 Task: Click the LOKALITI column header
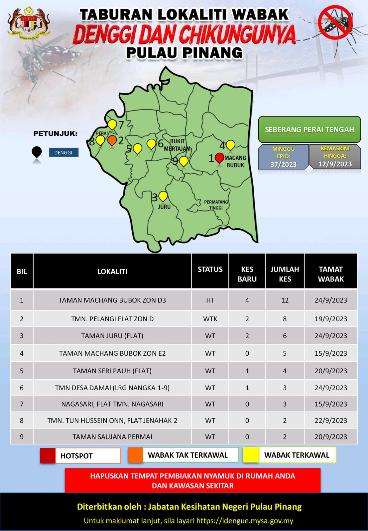(112, 271)
